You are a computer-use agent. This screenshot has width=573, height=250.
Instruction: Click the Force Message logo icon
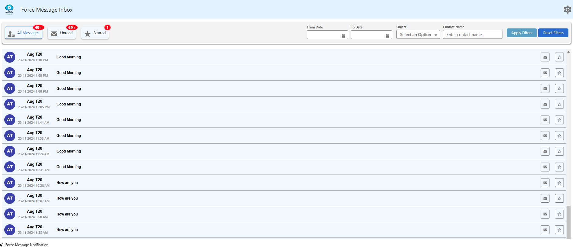9,9
